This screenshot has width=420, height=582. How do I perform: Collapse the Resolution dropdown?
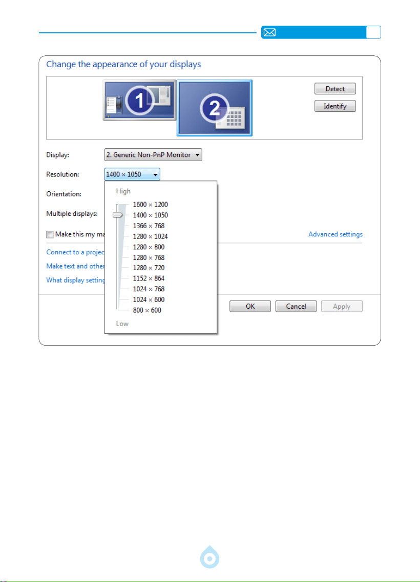pos(132,174)
